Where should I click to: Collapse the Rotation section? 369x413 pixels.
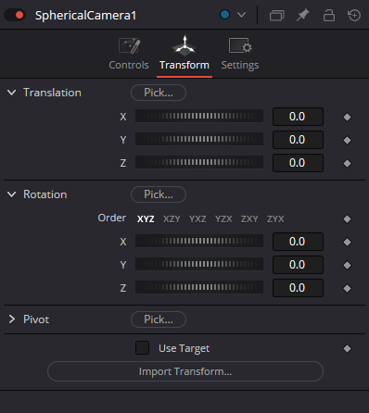(11, 194)
